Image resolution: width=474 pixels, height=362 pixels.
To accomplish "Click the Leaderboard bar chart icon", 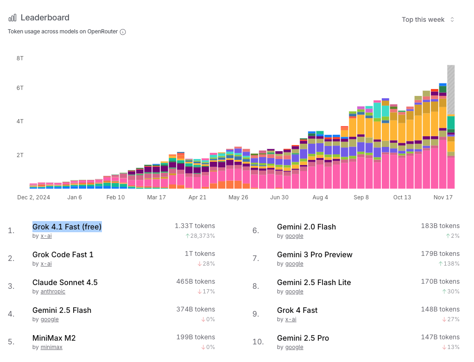I will tap(13, 18).
